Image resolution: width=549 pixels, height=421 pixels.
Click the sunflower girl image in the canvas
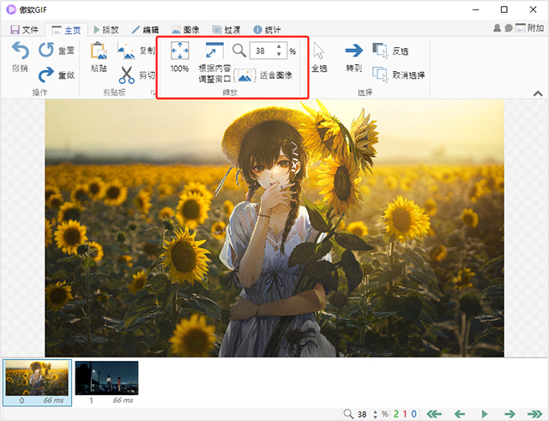click(274, 228)
